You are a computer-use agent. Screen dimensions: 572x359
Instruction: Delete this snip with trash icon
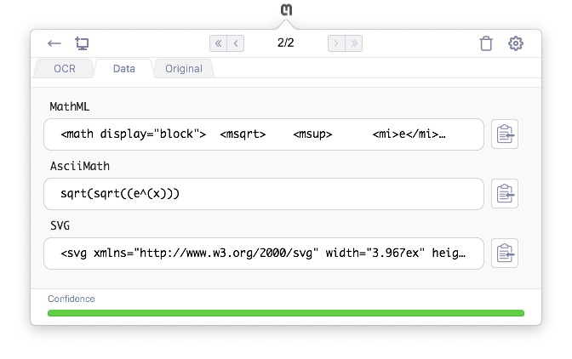[x=486, y=43]
